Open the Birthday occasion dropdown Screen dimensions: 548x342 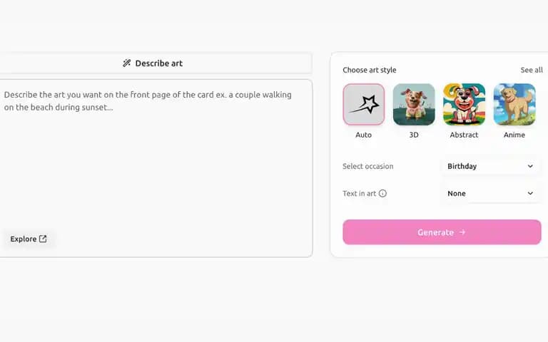[490, 166]
